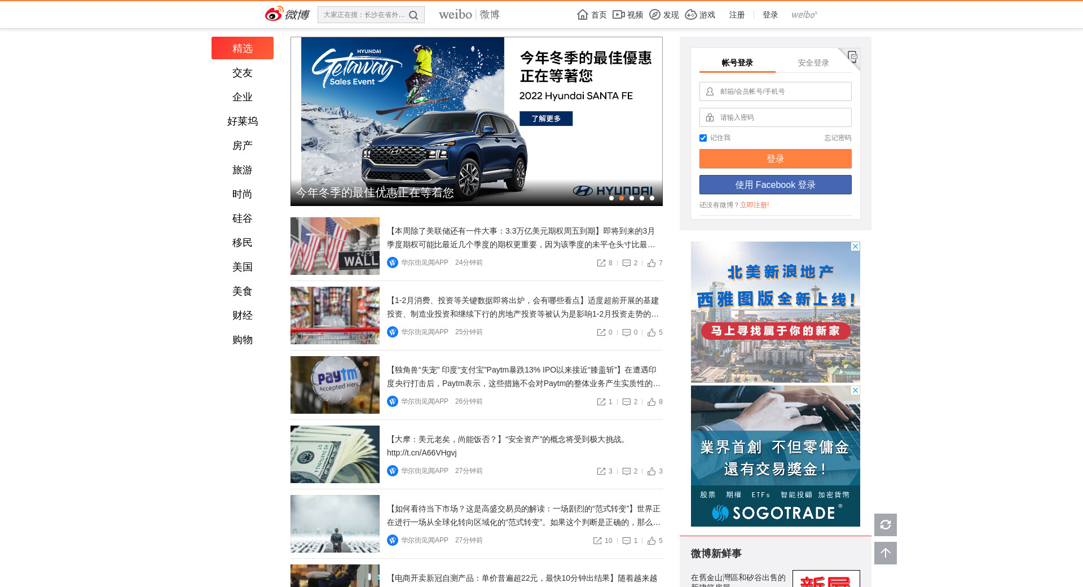Open the 财经 category in sidebar
This screenshot has width=1083, height=587.
[x=243, y=316]
